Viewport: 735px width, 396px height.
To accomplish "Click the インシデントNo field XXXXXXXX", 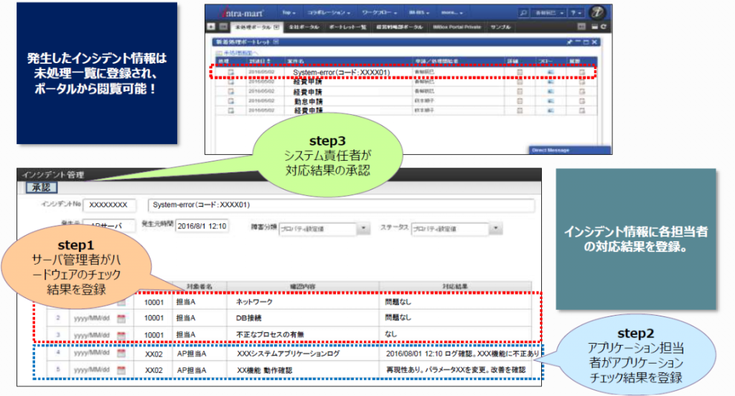I will pos(109,204).
